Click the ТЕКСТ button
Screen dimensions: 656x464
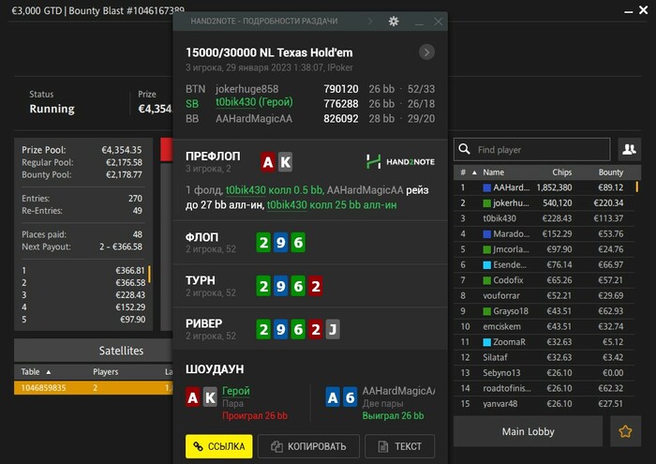[400, 446]
